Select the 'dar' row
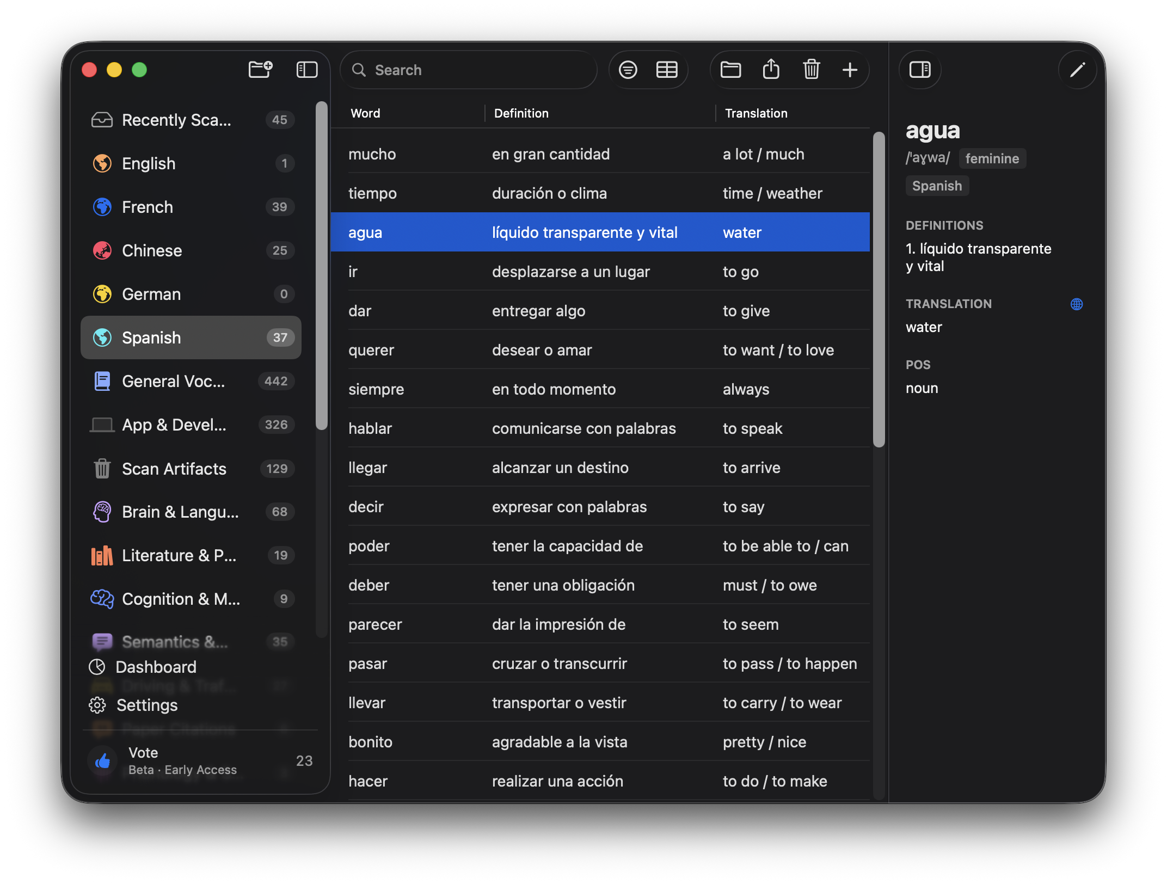Screen dimensions: 1167x884 point(600,311)
